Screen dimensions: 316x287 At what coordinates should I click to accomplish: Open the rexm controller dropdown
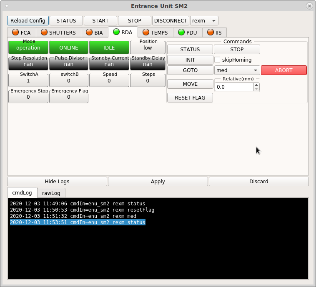point(204,21)
